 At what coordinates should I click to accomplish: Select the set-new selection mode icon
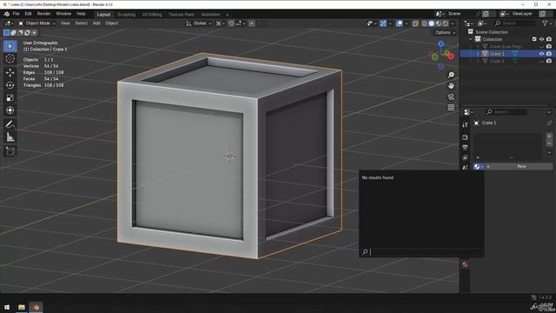tap(6, 33)
